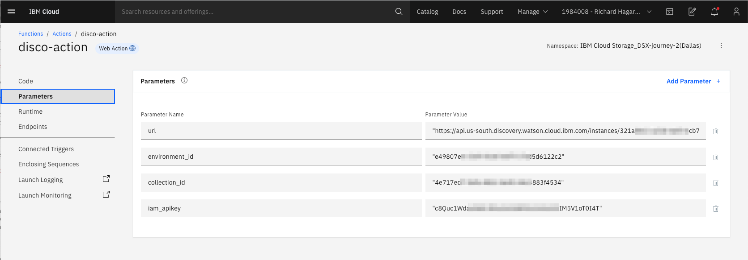Edit the collection_id name field
The height and width of the screenshot is (260, 748).
coord(281,182)
